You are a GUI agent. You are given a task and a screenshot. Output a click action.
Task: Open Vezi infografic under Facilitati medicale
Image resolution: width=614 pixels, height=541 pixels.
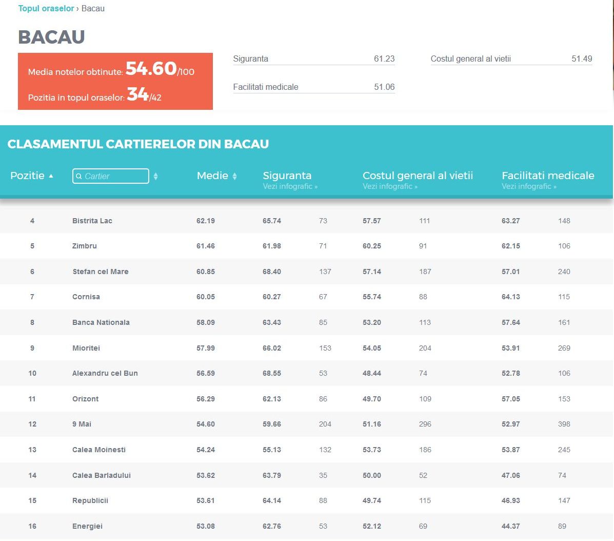529,186
